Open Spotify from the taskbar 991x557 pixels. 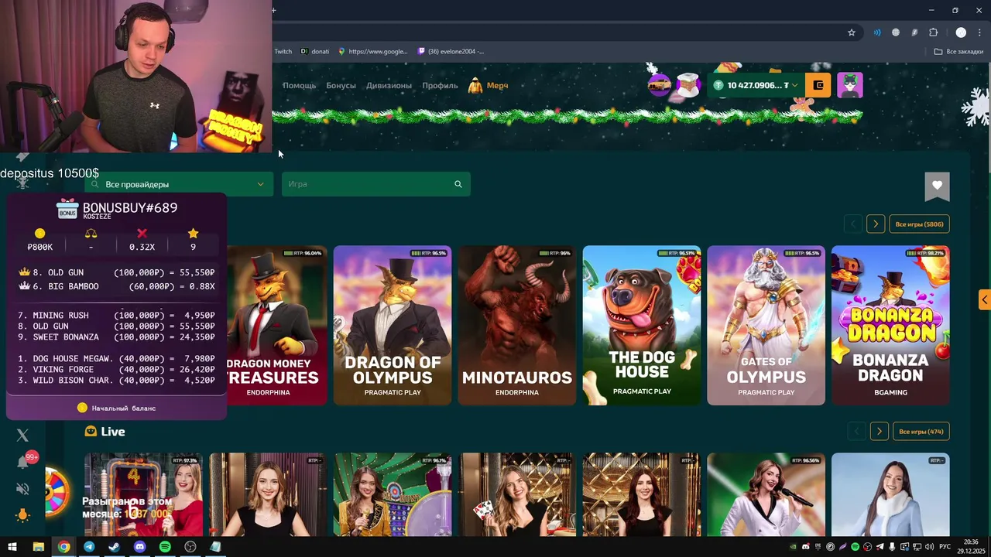(x=165, y=547)
